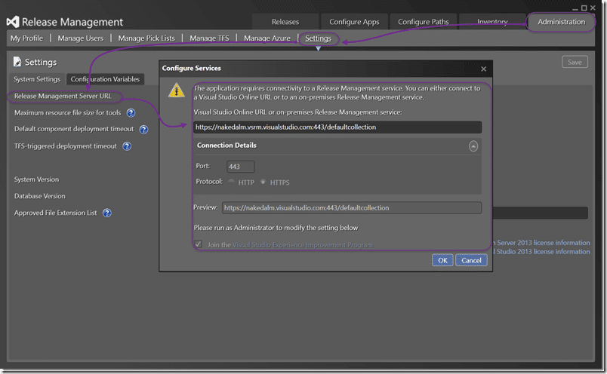This screenshot has height=374, width=607.
Task: Click help icon beside TFS-triggered deployment timeout
Action: 127,146
